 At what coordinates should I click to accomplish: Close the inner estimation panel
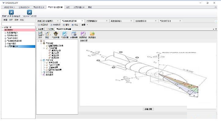(x=216, y=29)
